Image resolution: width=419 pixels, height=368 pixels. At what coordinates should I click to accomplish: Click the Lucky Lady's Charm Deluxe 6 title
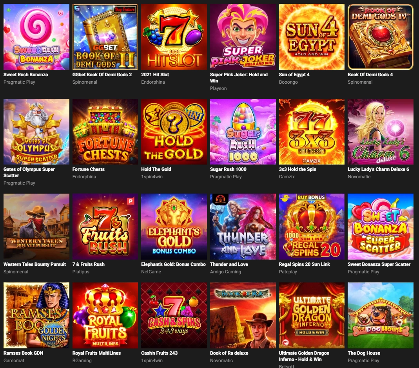pos(378,169)
